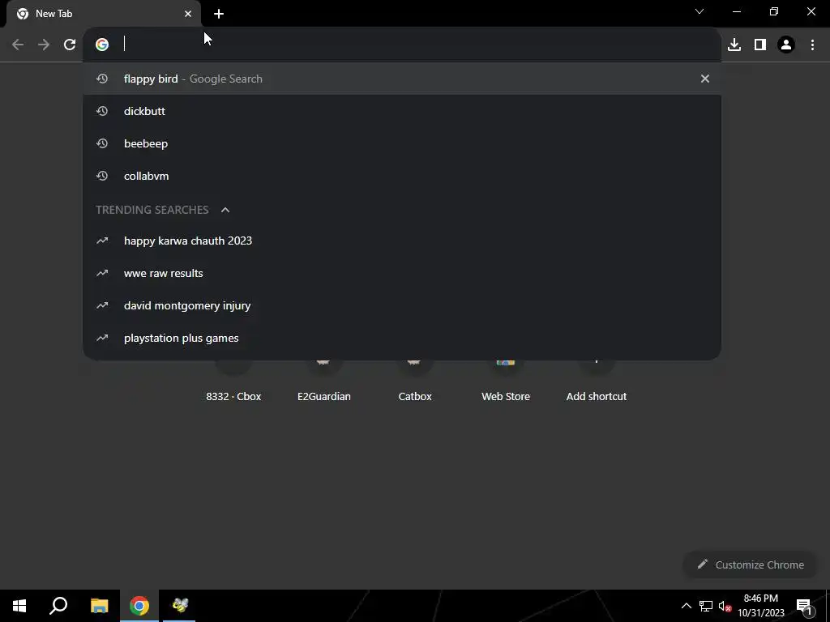Toggle the side panel icon
Viewport: 830px width, 622px height.
760,45
